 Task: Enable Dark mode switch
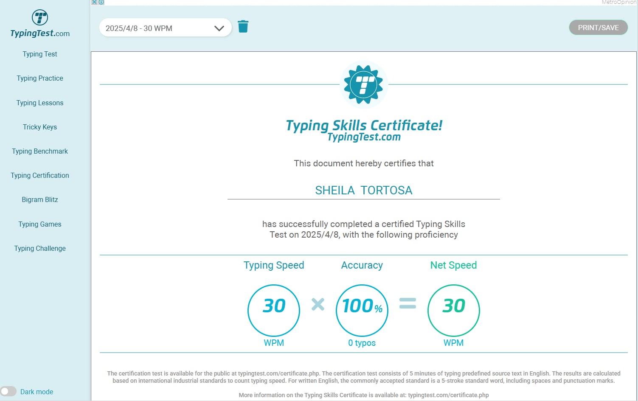coord(8,391)
